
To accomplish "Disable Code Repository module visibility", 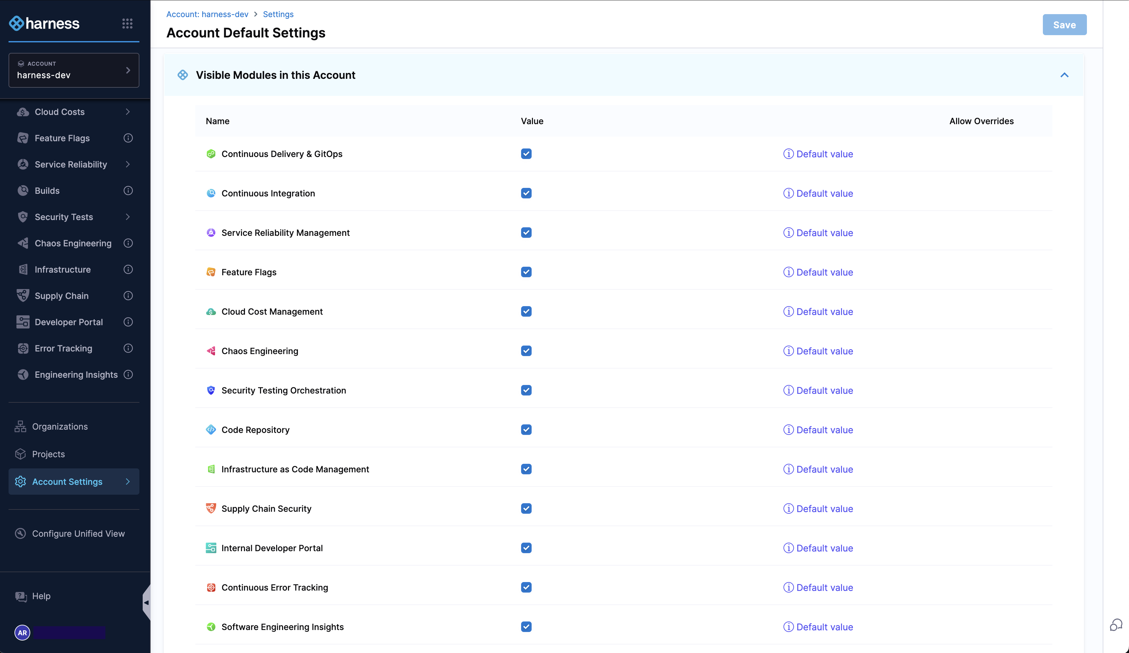I will 526,430.
